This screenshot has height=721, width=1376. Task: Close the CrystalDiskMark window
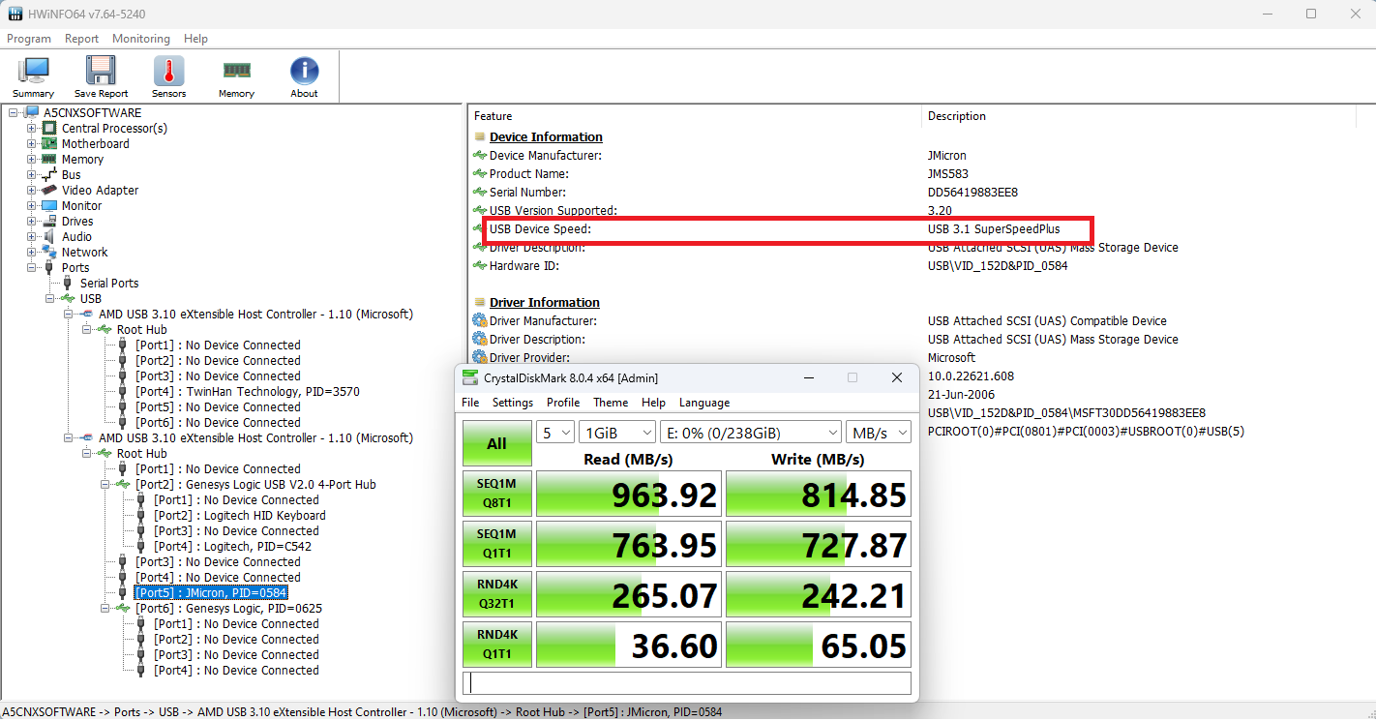tap(897, 377)
